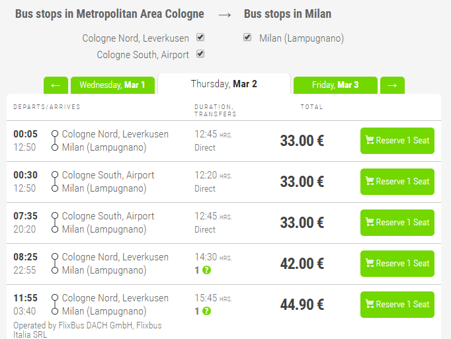
Task: Reserve 1 seat on the 07:35 trip
Action: [x=397, y=223]
